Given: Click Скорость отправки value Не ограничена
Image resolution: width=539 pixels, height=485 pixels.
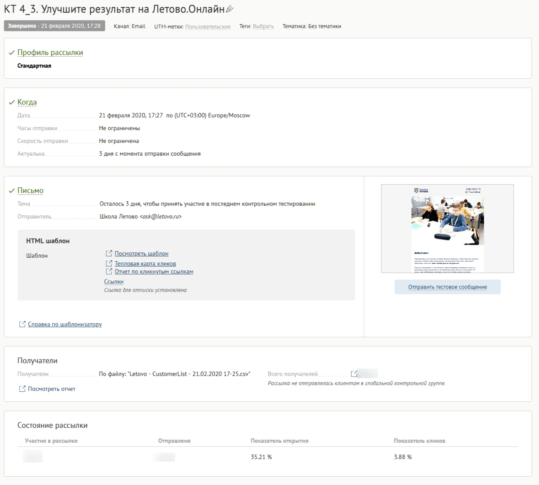Looking at the screenshot, I should (x=119, y=141).
